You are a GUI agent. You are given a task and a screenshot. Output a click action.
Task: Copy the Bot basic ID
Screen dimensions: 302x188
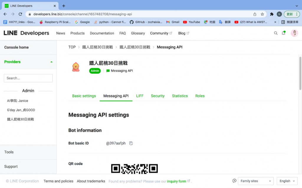pos(131,143)
